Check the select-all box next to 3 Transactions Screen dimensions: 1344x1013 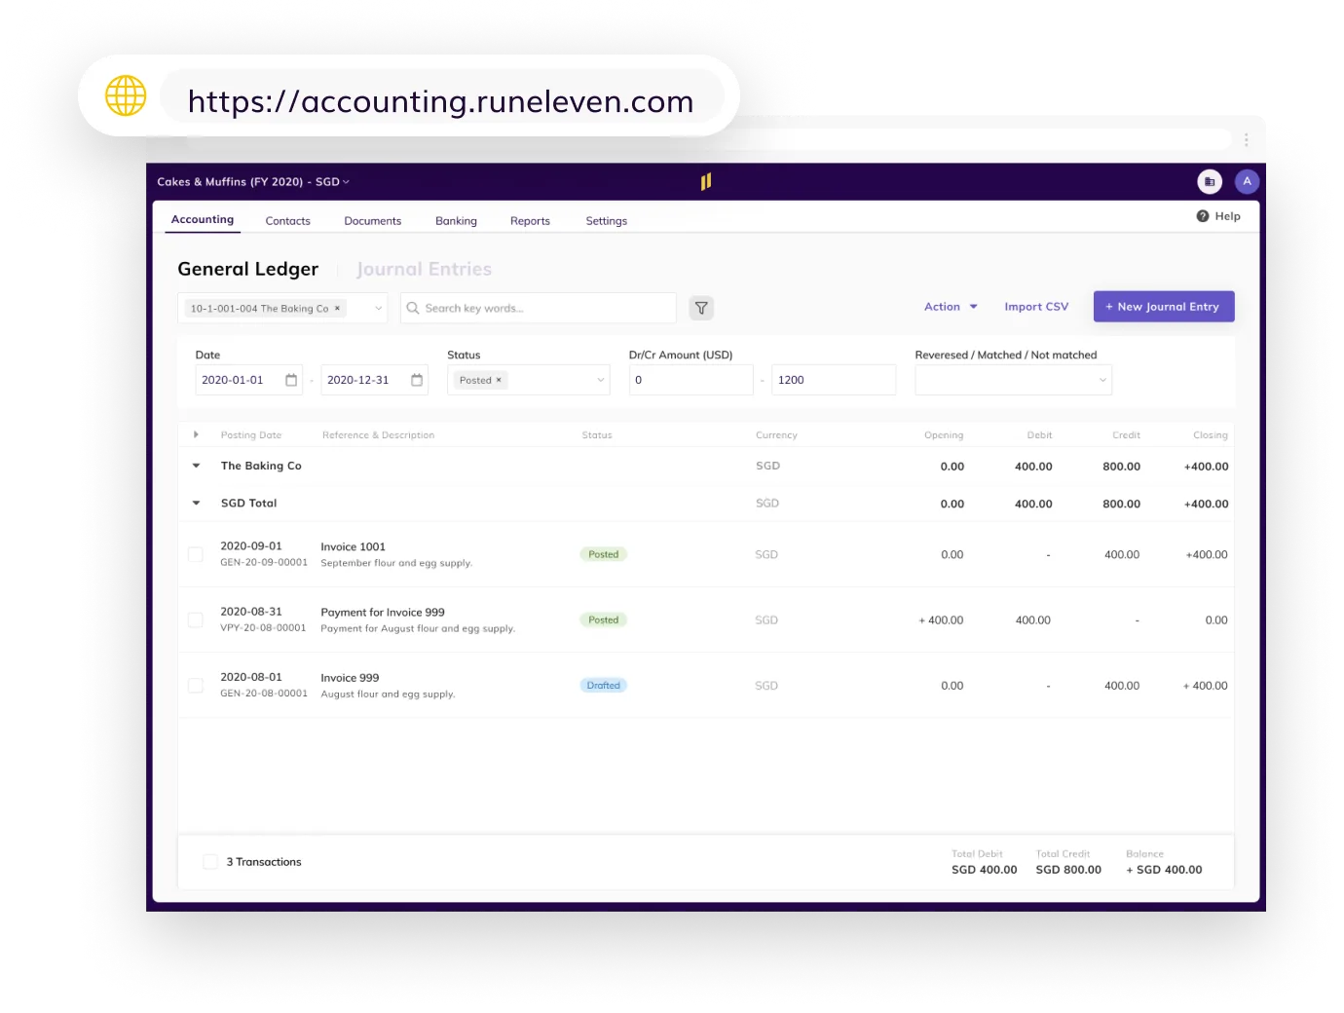(x=210, y=861)
